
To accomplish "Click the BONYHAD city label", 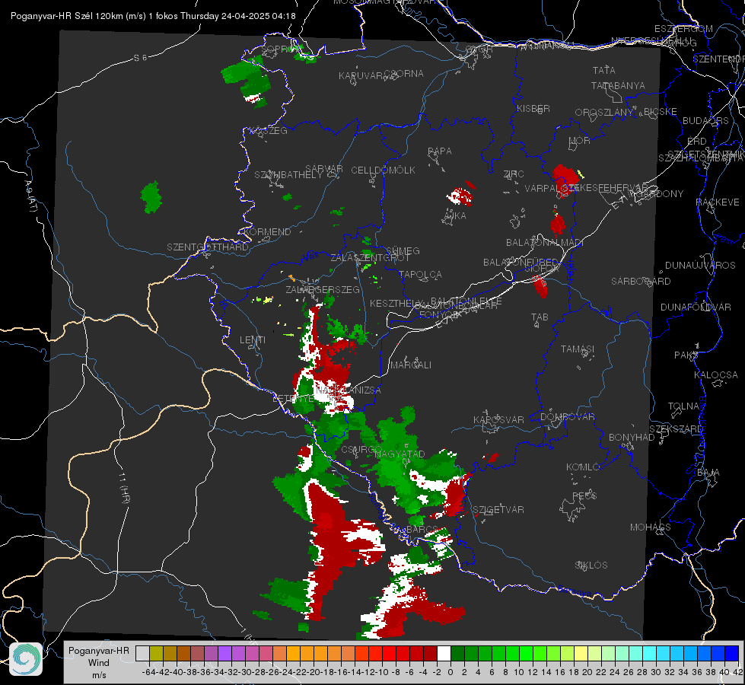I will [x=632, y=438].
